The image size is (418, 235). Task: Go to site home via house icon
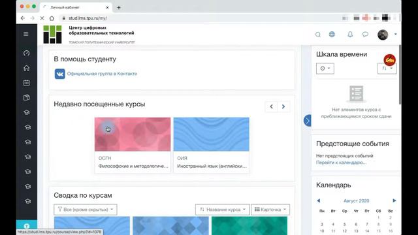point(26,68)
